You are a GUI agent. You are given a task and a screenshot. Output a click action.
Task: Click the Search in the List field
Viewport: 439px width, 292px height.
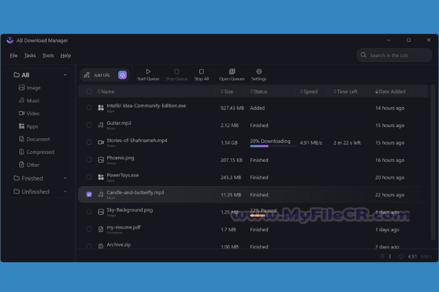[394, 55]
